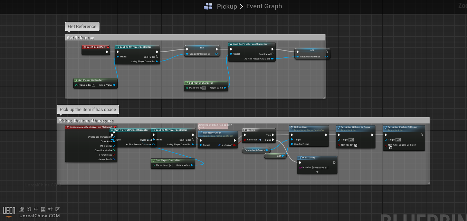
Task: Select the Get Reference comment box title bar
Action: coord(195,37)
